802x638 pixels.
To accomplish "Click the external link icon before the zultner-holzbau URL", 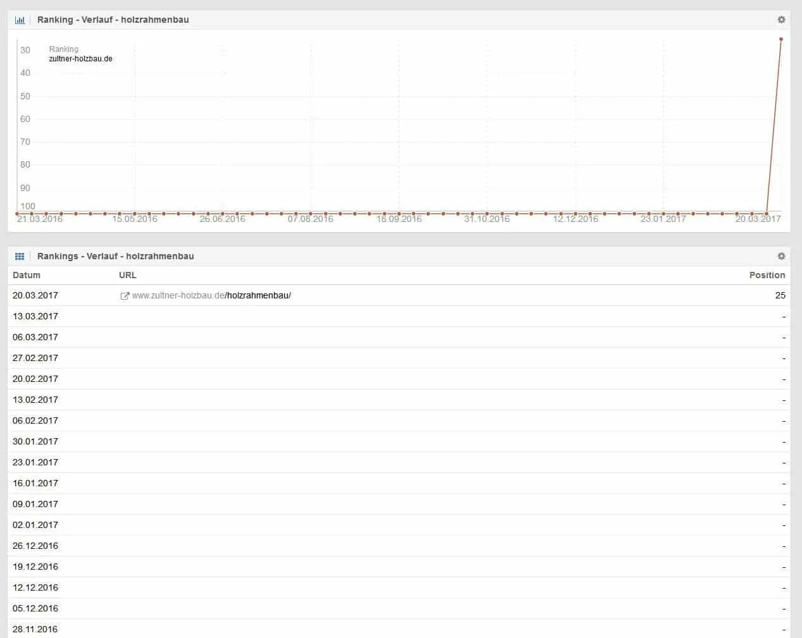I will pos(125,296).
